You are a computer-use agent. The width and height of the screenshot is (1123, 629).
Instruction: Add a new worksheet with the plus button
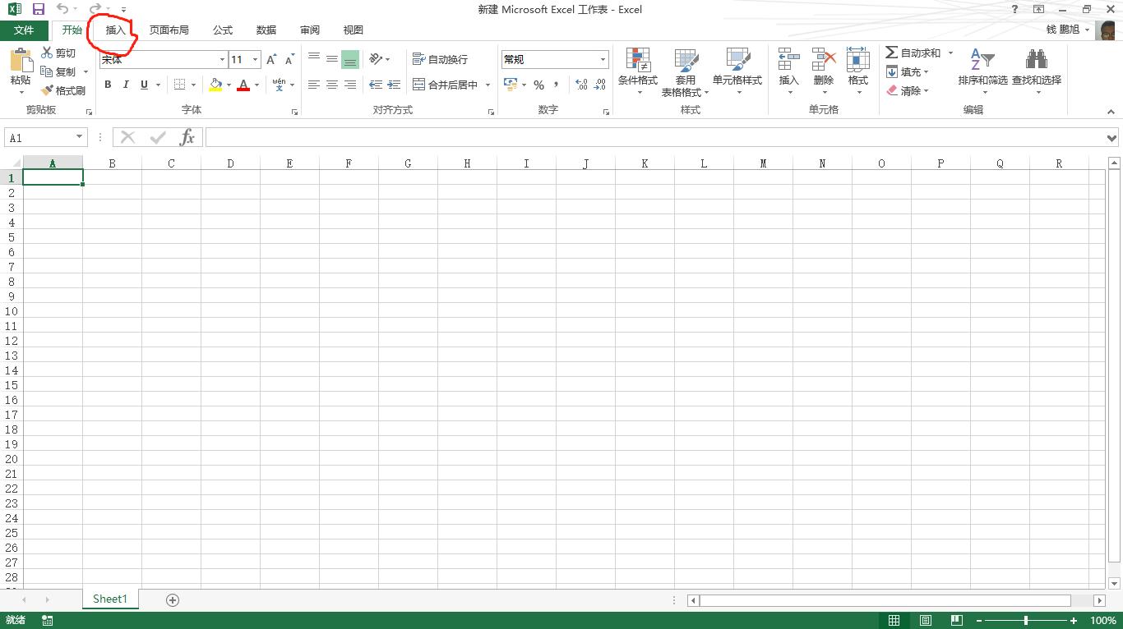172,599
